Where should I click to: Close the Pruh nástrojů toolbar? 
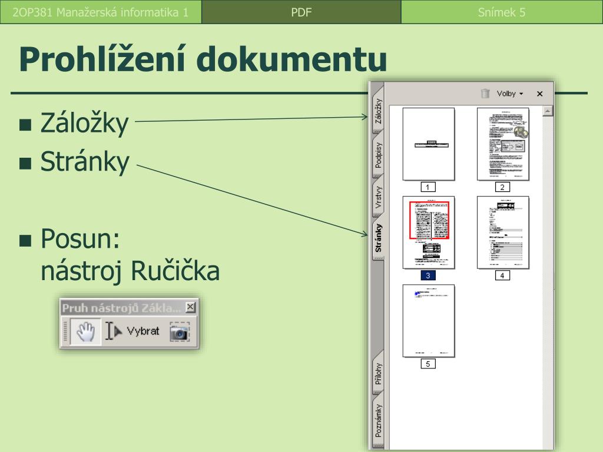190,307
